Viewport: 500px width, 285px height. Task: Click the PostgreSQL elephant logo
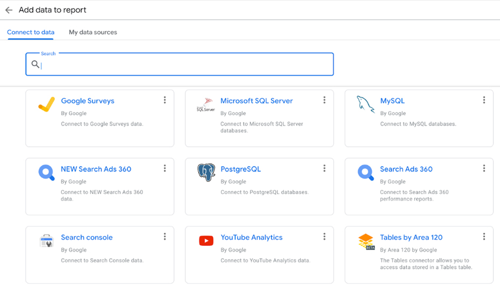(206, 173)
